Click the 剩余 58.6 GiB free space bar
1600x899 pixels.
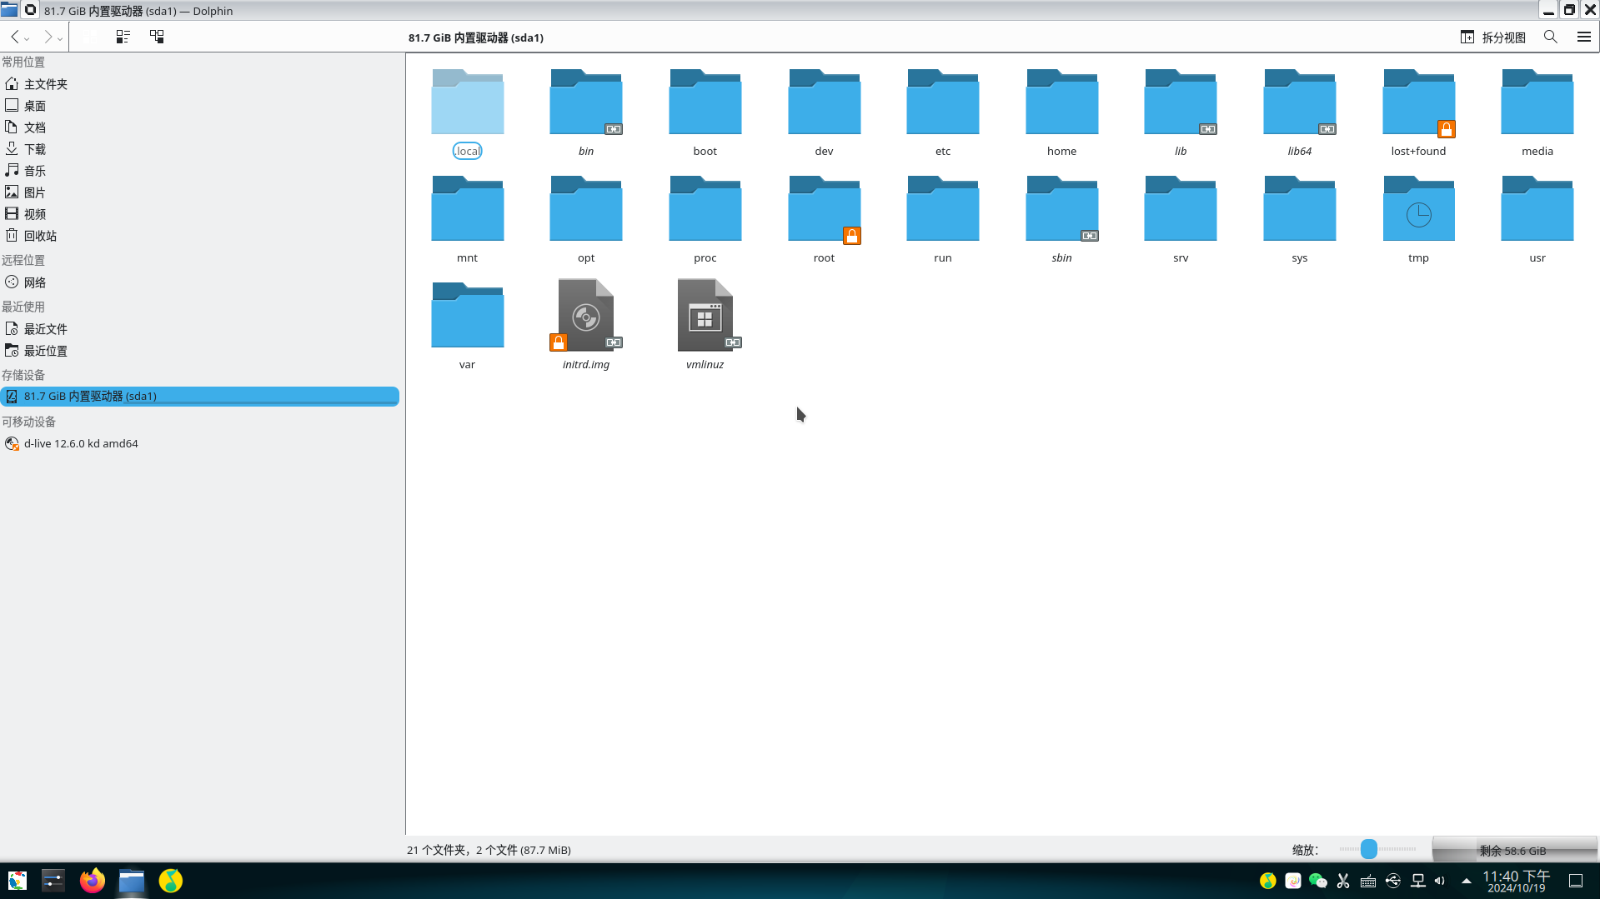pos(1514,850)
